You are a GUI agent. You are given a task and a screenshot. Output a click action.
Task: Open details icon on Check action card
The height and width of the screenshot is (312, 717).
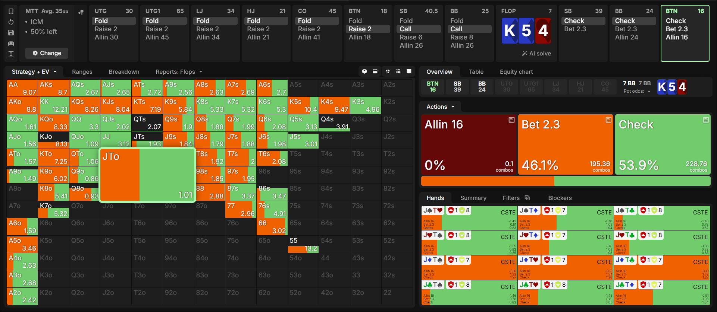(706, 120)
